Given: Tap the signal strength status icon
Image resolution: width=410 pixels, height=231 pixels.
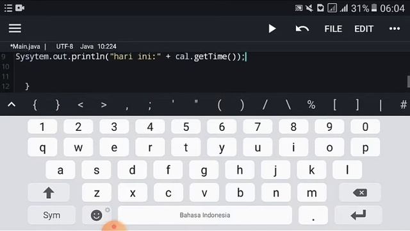Looking at the screenshot, I should coord(344,8).
